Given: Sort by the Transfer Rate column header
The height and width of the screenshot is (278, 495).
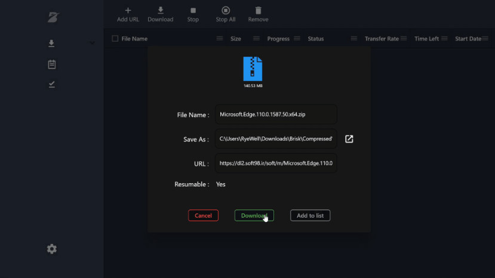Looking at the screenshot, I should click(382, 39).
